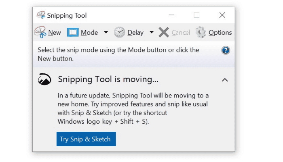This screenshot has height=162, width=283.
Task: Click the clock icon for Delay
Action: pyautogui.click(x=119, y=32)
